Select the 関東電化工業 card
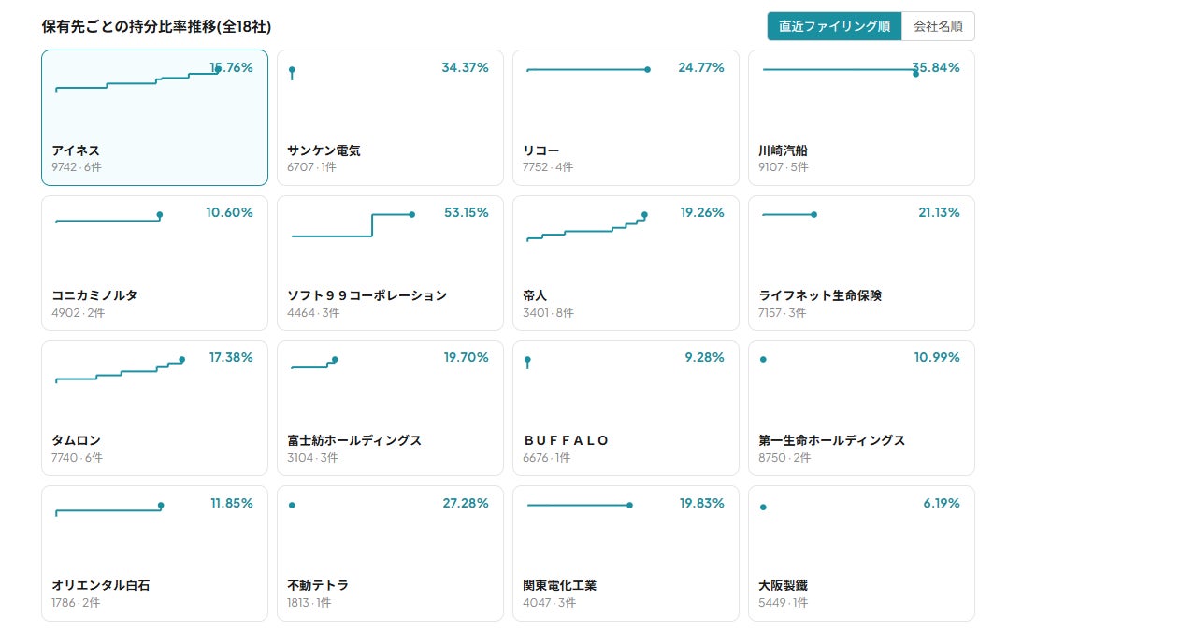1180x630 pixels. coord(626,553)
